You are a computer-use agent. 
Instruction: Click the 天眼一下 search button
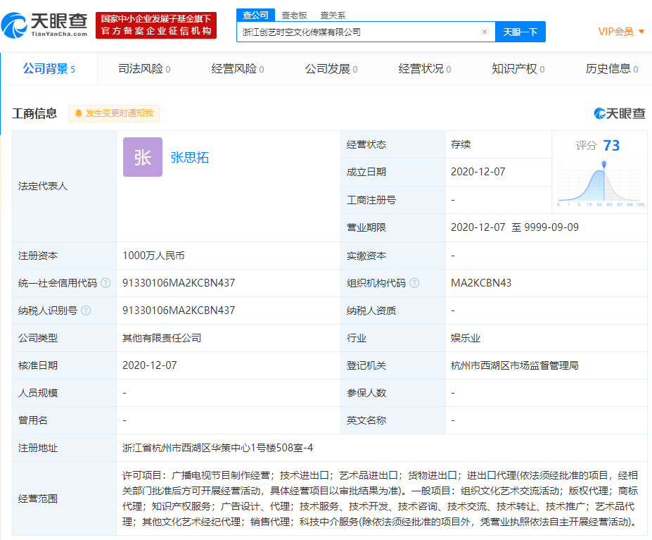pos(520,32)
